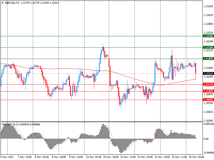Viewport: 214px width, 160px height.
Task: Click the 1.33025 price scale value
Action: click(208, 15)
